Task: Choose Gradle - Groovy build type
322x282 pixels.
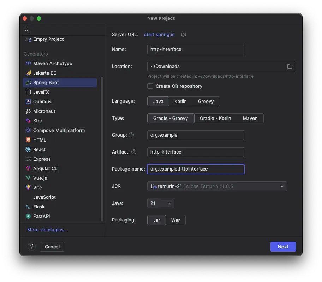Action: (171, 119)
